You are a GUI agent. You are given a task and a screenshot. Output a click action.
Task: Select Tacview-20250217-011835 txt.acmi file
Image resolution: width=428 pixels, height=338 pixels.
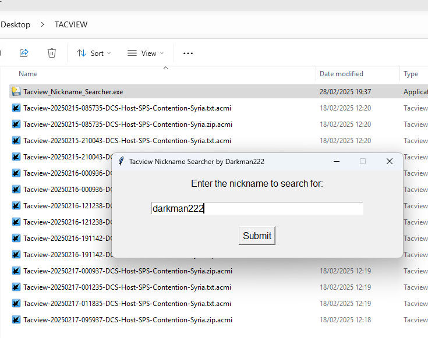pyautogui.click(x=127, y=303)
